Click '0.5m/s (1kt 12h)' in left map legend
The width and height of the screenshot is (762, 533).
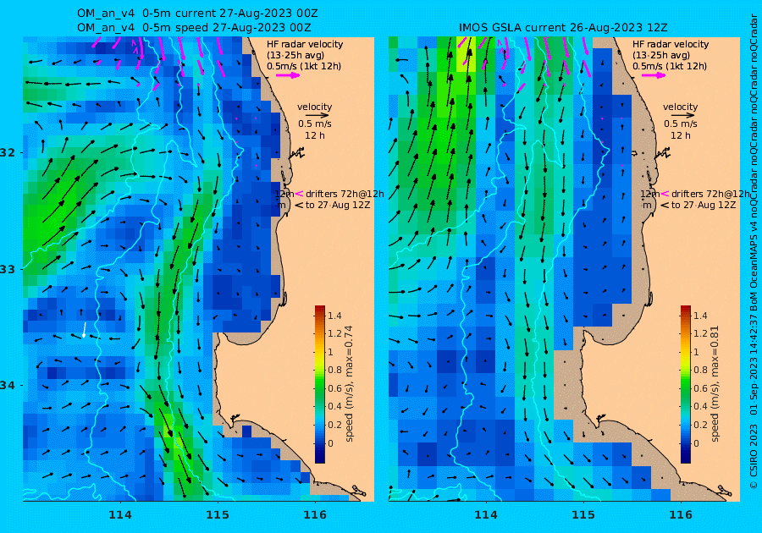[x=304, y=67]
